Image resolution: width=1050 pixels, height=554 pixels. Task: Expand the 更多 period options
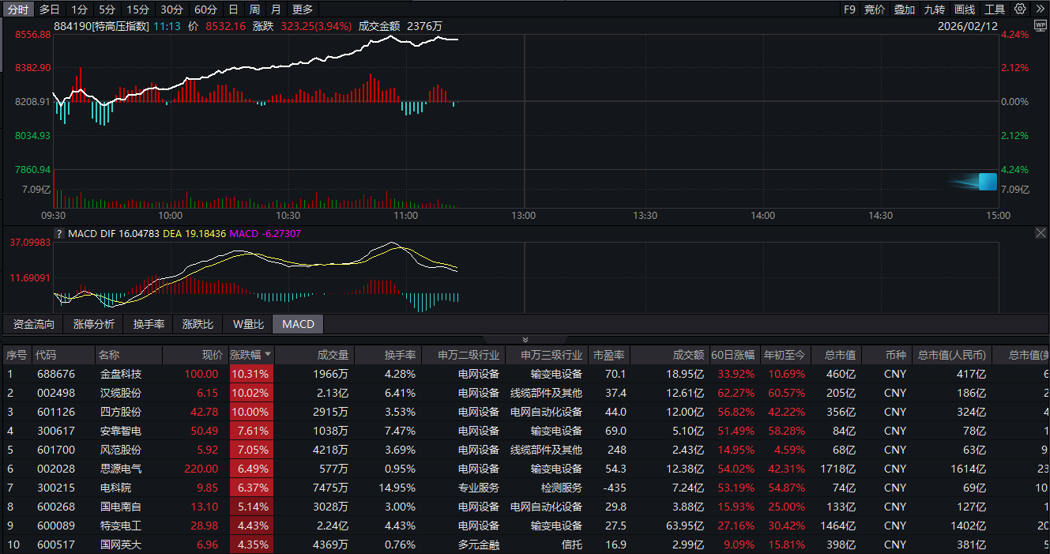tap(303, 9)
